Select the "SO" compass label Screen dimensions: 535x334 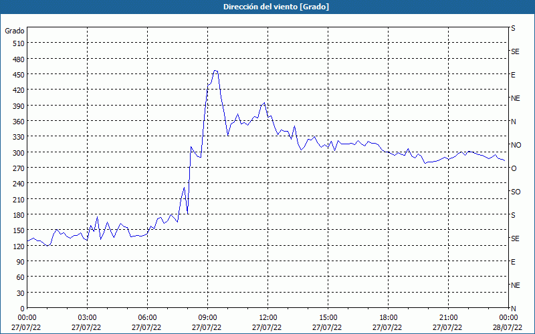pyautogui.click(x=516, y=192)
